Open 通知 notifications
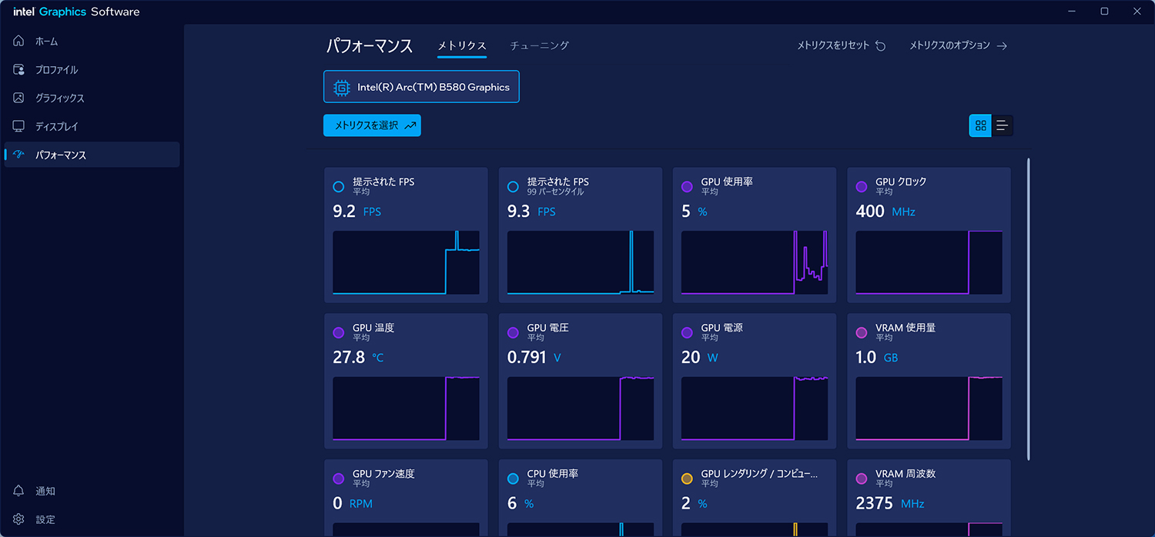Screen dimensions: 1155x537 pyautogui.click(x=92, y=491)
